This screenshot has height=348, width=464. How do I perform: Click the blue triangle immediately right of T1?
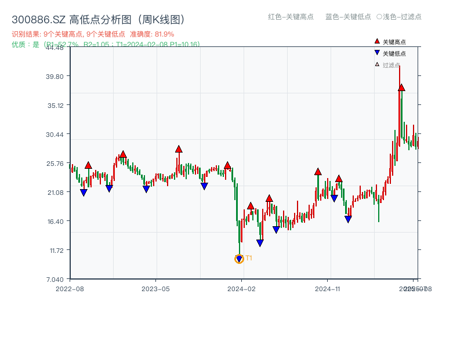click(260, 243)
